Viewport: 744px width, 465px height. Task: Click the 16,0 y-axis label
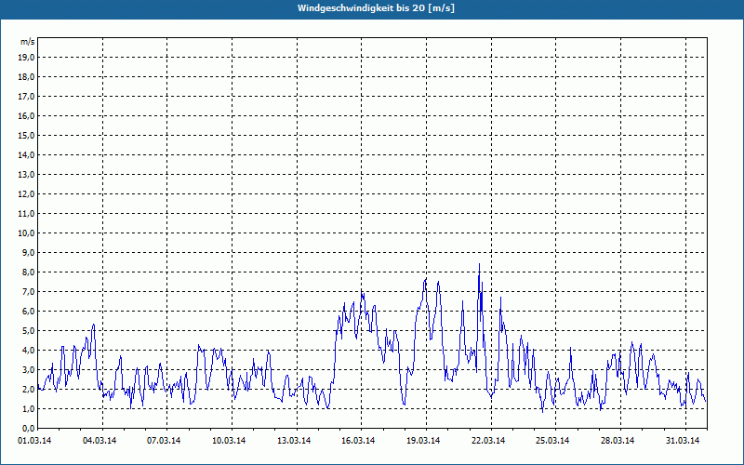[26, 115]
